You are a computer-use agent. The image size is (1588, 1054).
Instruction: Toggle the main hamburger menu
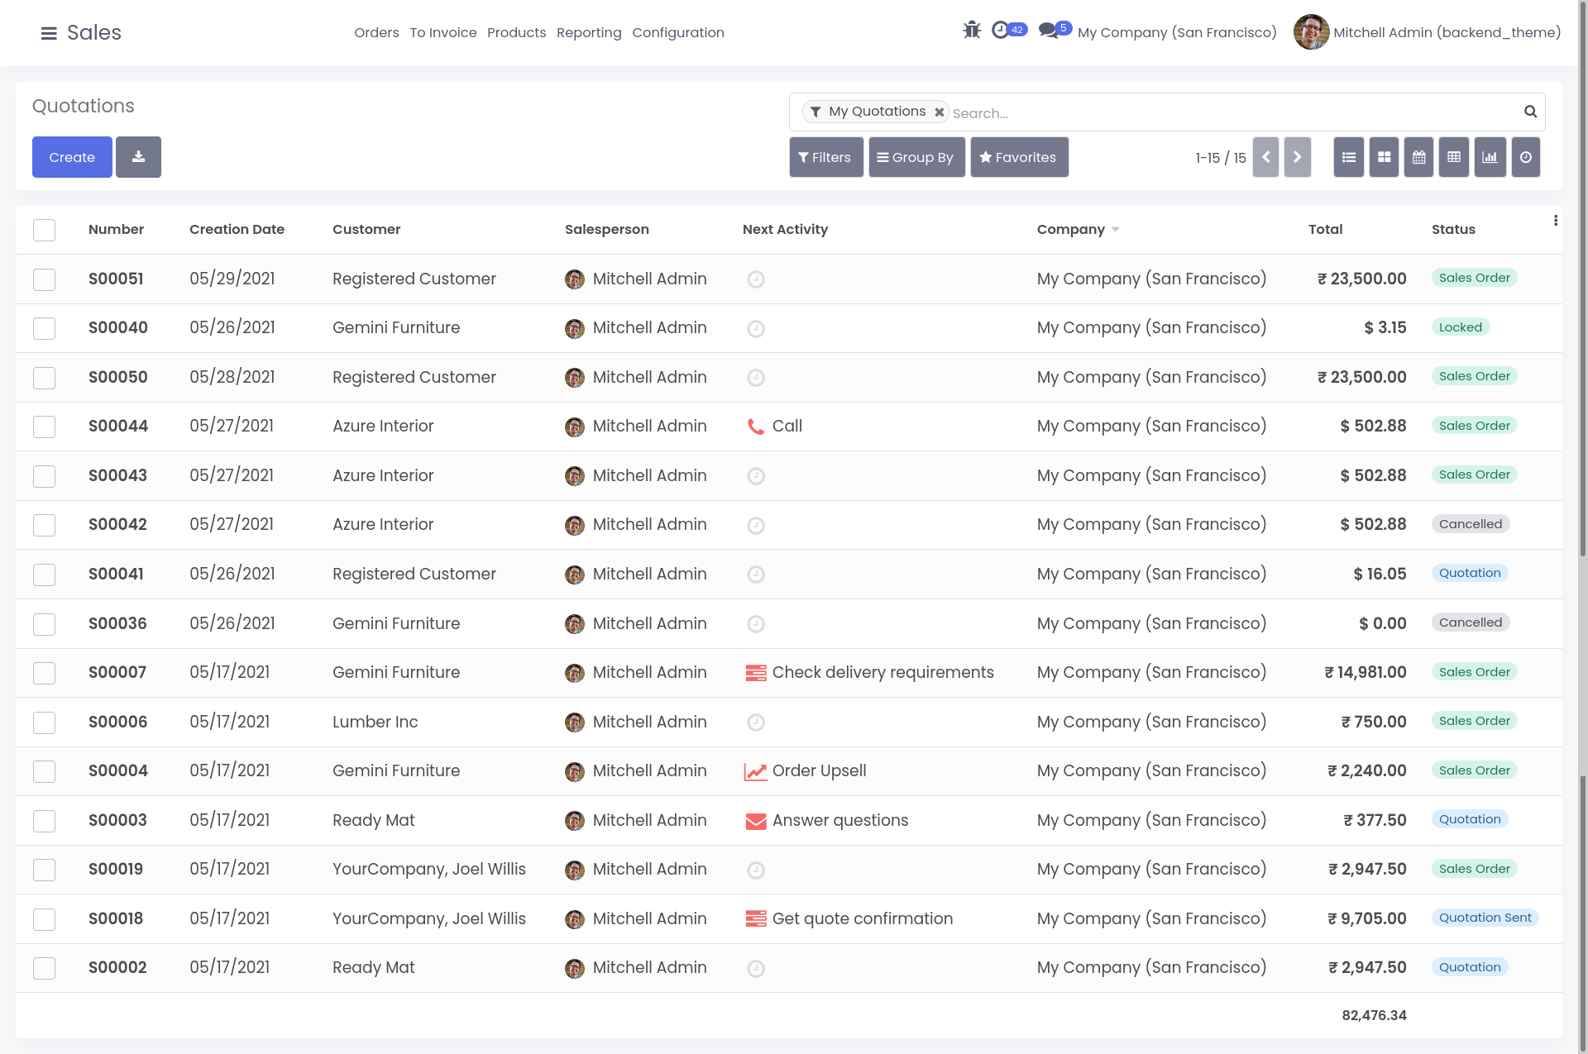49,33
